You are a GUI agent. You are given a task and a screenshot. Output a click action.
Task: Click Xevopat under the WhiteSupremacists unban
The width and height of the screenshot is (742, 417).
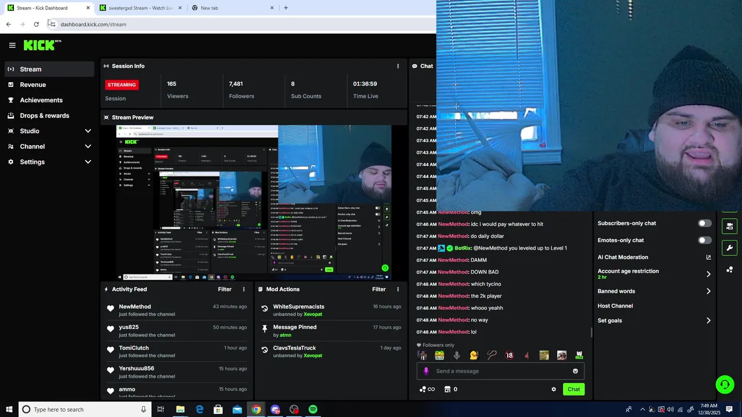(x=312, y=314)
